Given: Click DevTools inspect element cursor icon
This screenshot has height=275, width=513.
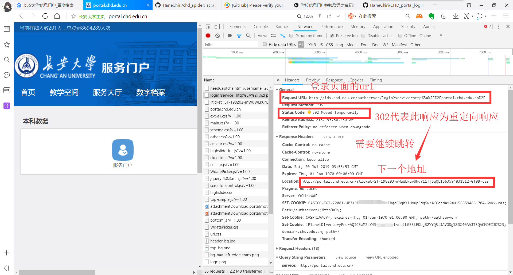Looking at the screenshot, I should point(208,26).
